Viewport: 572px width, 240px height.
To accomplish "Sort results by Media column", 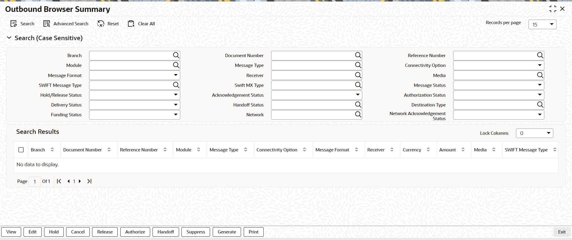I will (494, 150).
